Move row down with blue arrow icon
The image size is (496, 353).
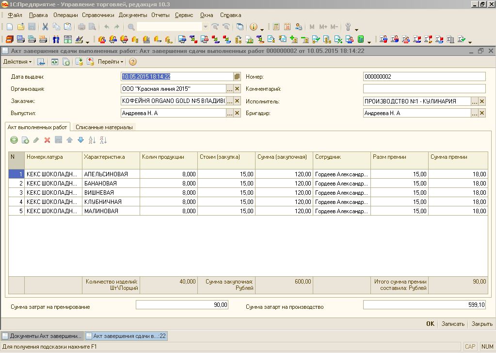[80, 140]
